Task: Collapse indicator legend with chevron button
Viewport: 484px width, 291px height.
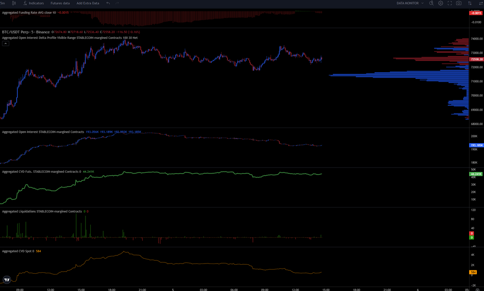Action: coord(6,44)
